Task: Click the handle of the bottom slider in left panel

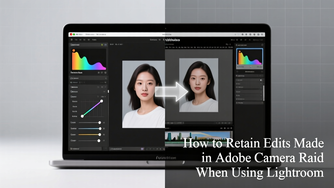Action: (99, 140)
